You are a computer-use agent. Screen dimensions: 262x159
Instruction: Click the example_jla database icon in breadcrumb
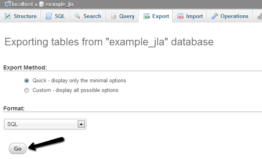click(x=41, y=4)
